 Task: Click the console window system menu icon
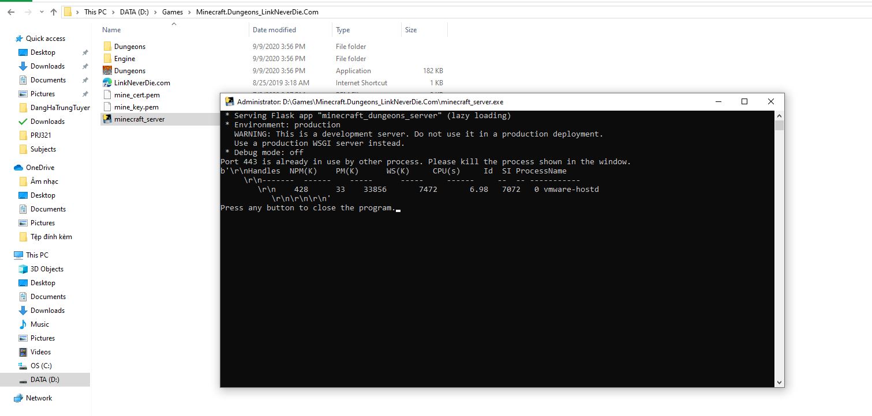(x=229, y=102)
